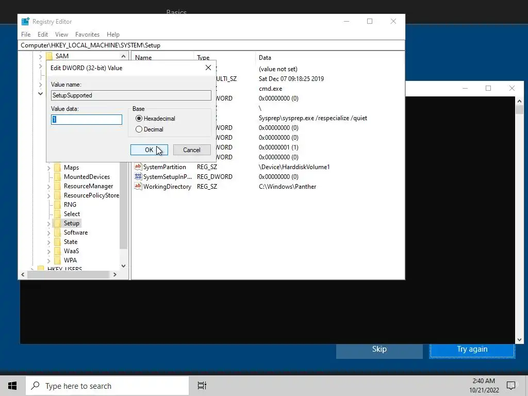Click the SystemPartition string value icon

pos(138,167)
